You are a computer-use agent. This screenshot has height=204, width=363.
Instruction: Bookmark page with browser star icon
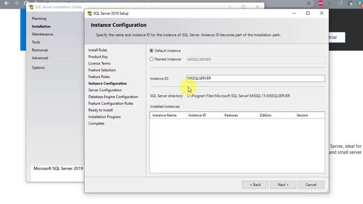coord(309,3)
